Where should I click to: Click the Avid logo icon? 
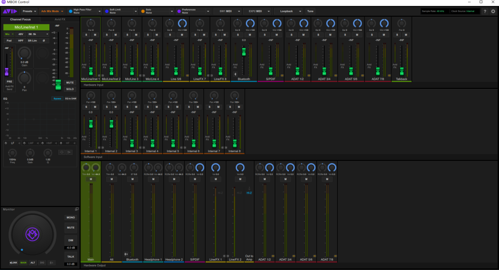10,12
